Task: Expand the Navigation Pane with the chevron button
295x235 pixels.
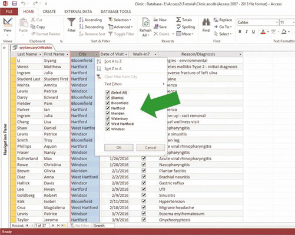Action: 4,48
